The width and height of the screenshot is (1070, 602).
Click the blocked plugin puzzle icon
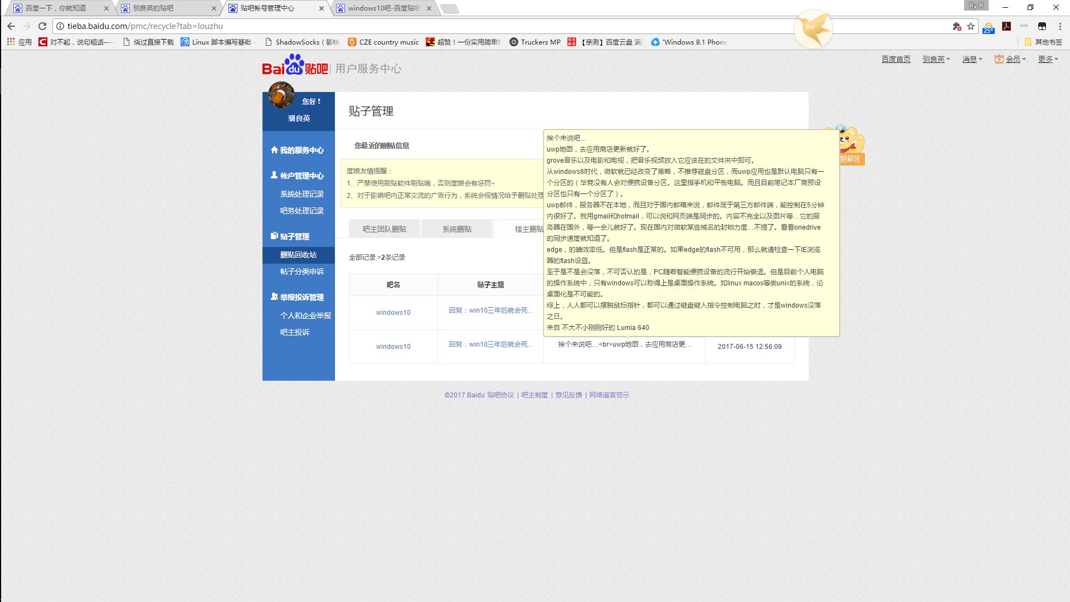[957, 26]
